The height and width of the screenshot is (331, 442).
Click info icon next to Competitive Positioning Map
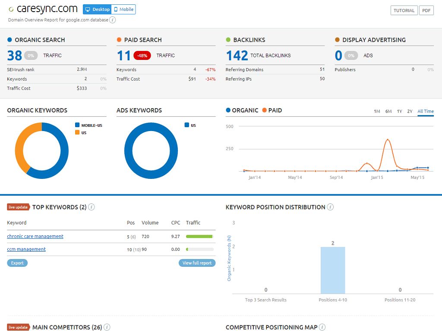tap(322, 328)
